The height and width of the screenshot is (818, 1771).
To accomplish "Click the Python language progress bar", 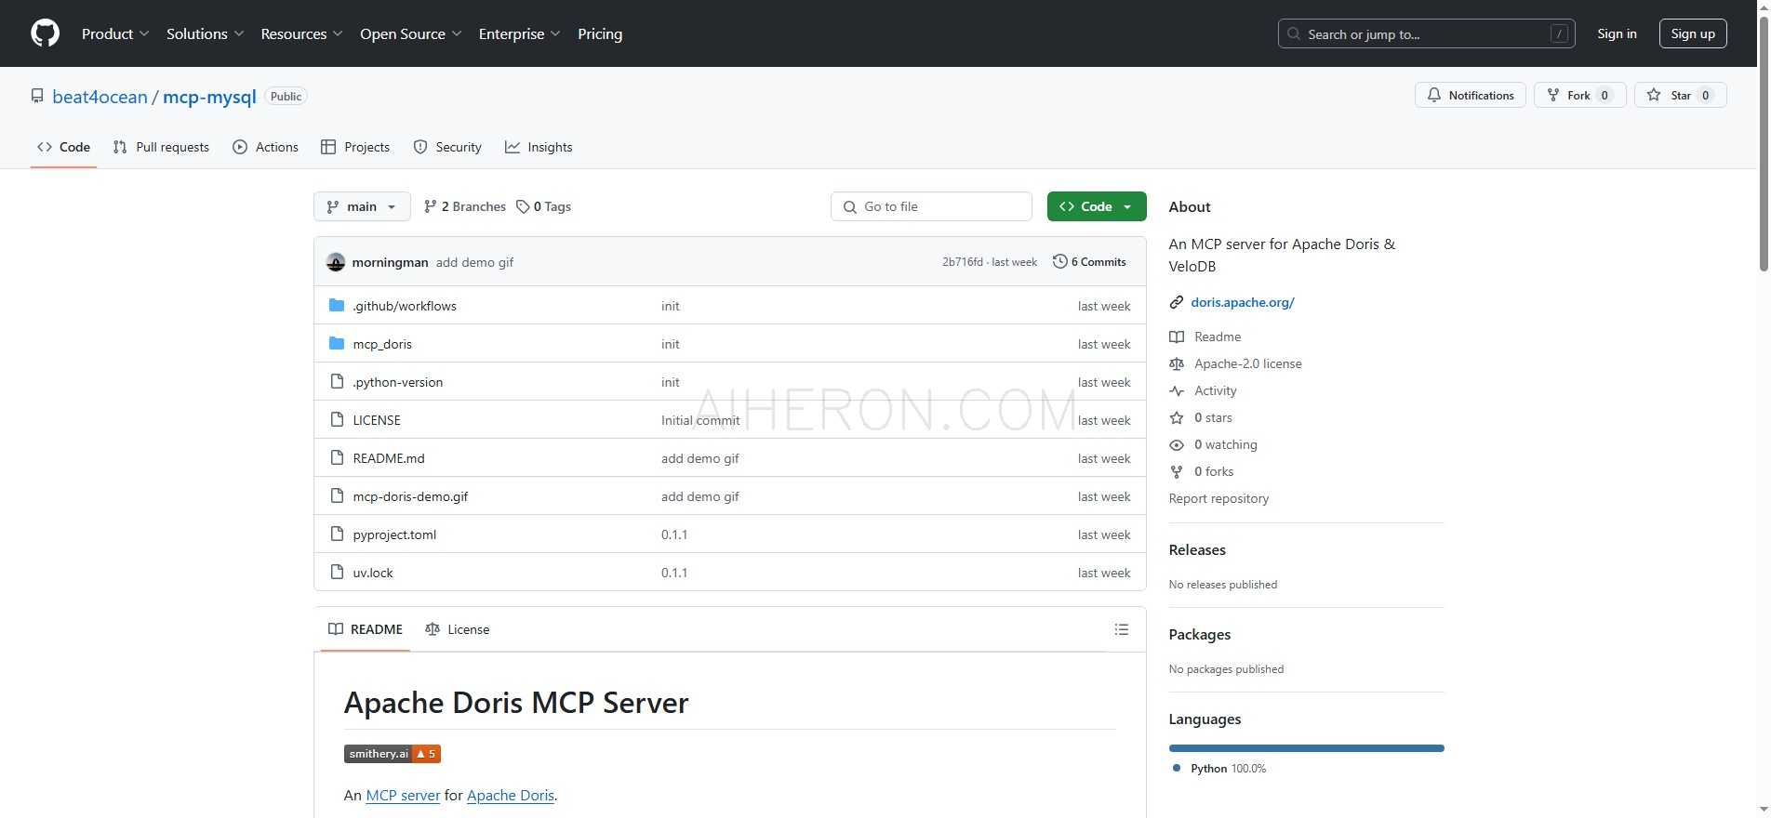I will [x=1306, y=748].
